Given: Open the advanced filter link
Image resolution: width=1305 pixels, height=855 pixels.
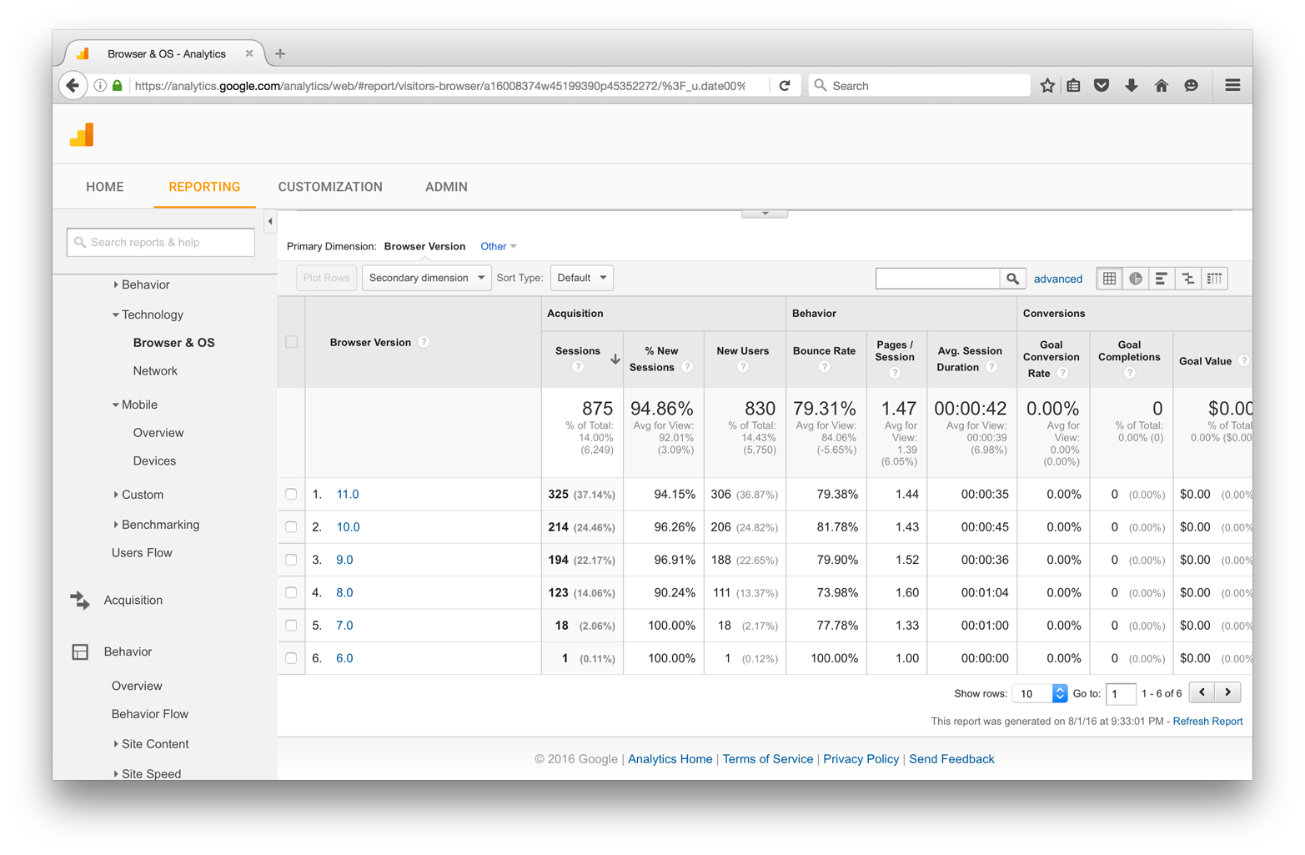Looking at the screenshot, I should pos(1057,279).
